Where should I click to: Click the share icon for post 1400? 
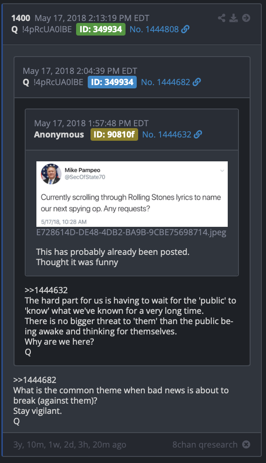tap(222, 18)
